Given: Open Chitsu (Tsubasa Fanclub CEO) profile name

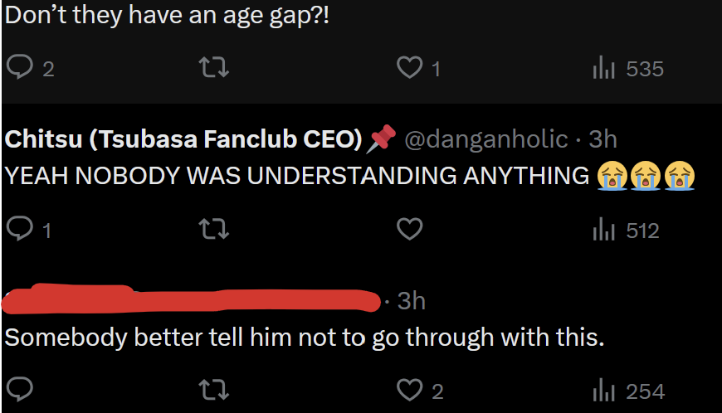Looking at the screenshot, I should pos(184,139).
